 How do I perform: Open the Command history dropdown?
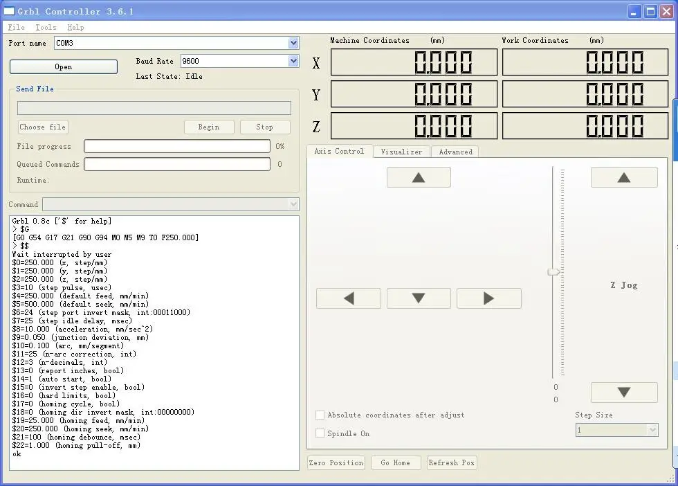(293, 204)
